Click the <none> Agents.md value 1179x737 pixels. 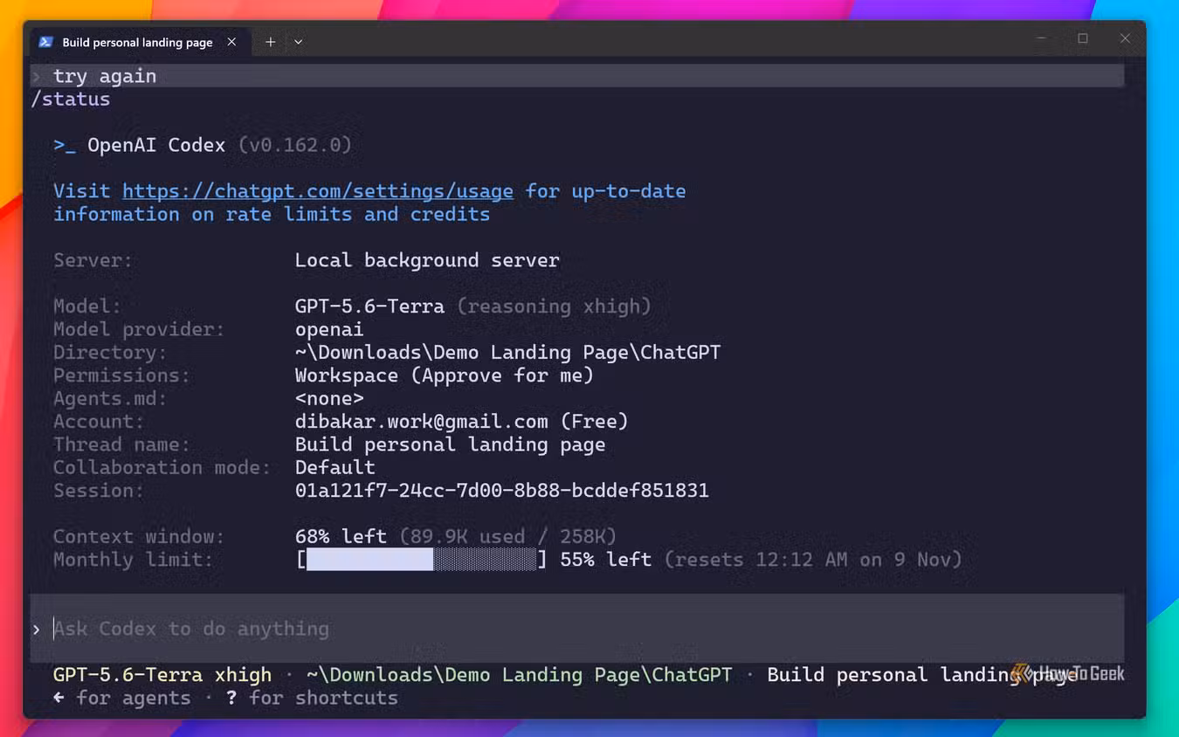[x=329, y=399]
